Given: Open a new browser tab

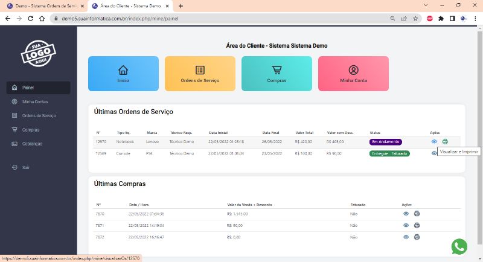Looking at the screenshot, I should [181, 5].
